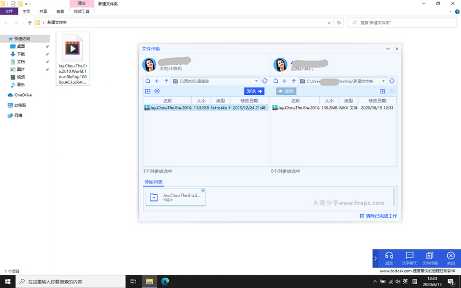This screenshot has height=288, width=461.
Task: Open the 文字聊天 text chat
Action: 410,258
